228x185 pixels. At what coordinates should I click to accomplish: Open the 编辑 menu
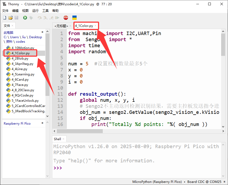point(15,11)
